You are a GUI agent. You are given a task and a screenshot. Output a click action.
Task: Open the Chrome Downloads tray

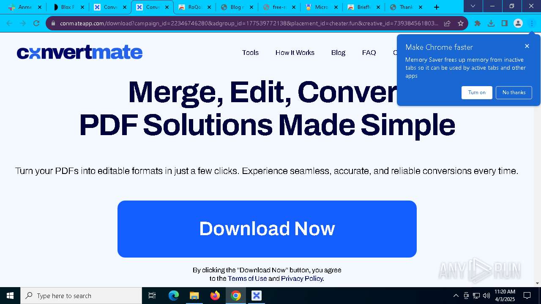(x=491, y=23)
